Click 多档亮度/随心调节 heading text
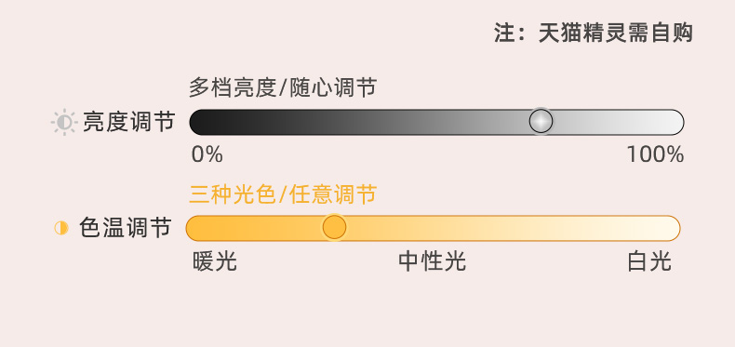735x347 pixels. [283, 87]
